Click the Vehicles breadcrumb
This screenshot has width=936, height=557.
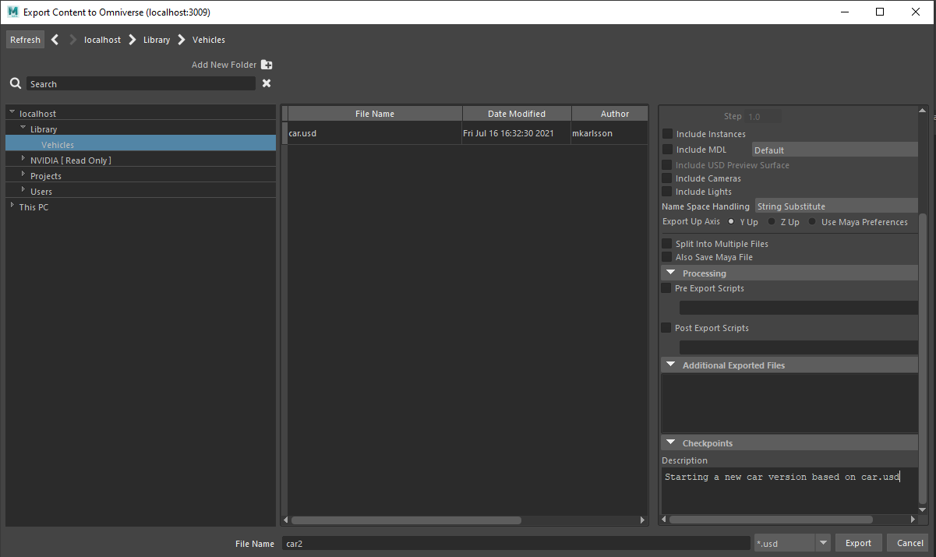tap(209, 40)
